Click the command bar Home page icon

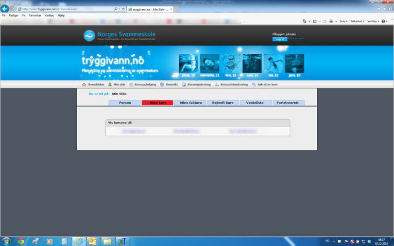click(x=304, y=21)
